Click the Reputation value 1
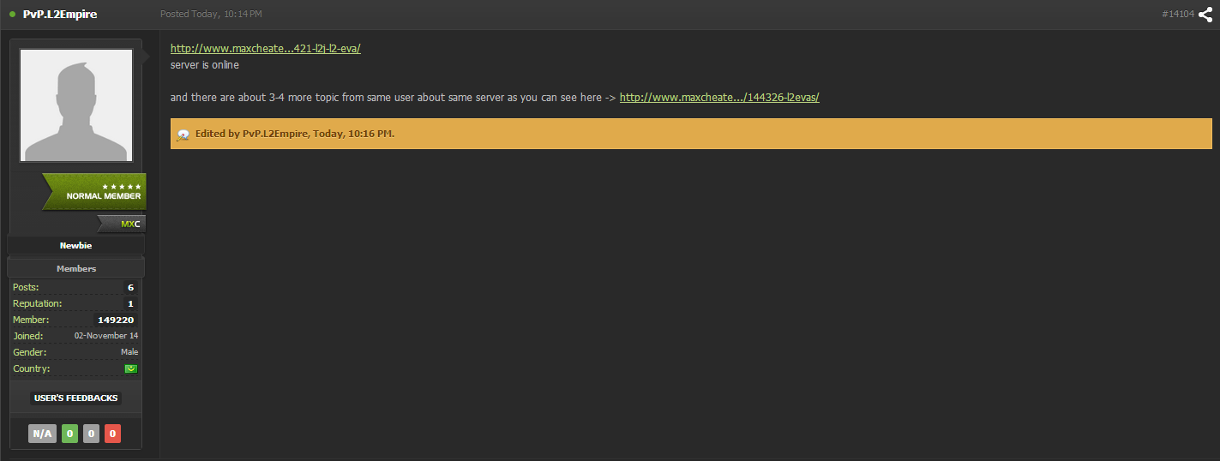The width and height of the screenshot is (1220, 461). pyautogui.click(x=130, y=304)
